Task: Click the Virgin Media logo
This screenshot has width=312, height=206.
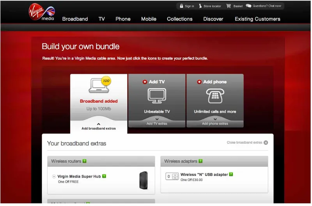Action: click(42, 12)
